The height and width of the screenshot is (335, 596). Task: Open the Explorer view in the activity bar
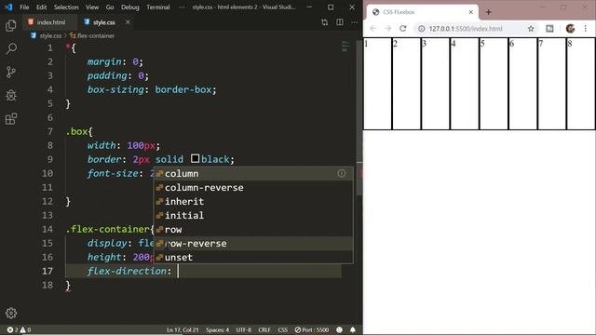click(11, 25)
